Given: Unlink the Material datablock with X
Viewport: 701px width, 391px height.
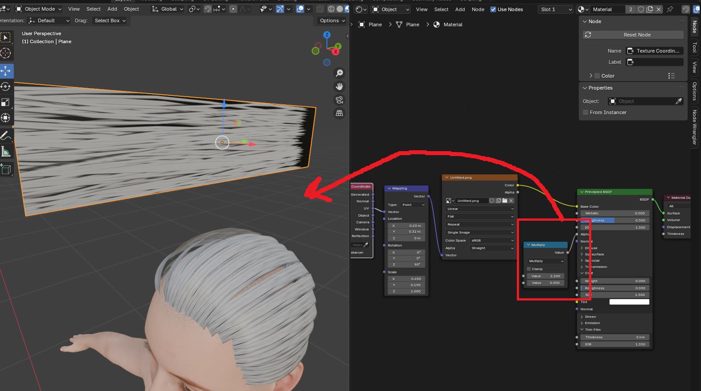Looking at the screenshot, I should 659,9.
